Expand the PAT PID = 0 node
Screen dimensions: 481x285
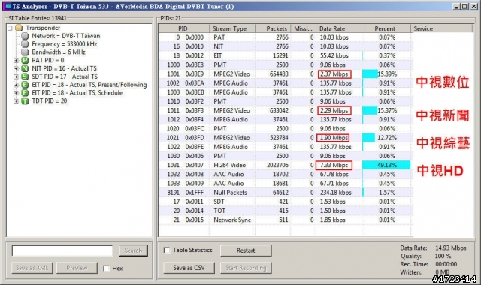[16, 61]
